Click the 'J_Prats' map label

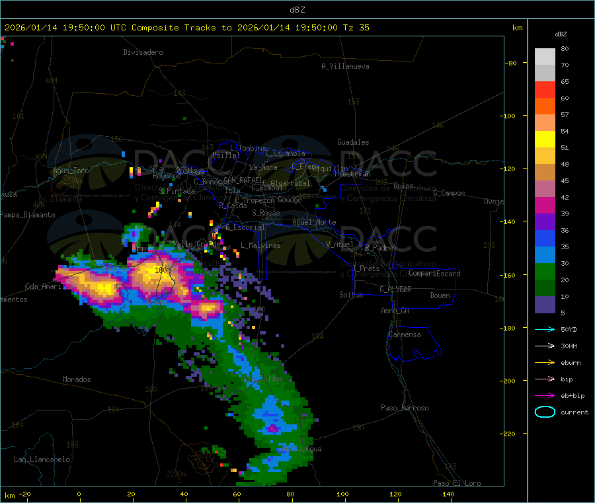(x=366, y=268)
